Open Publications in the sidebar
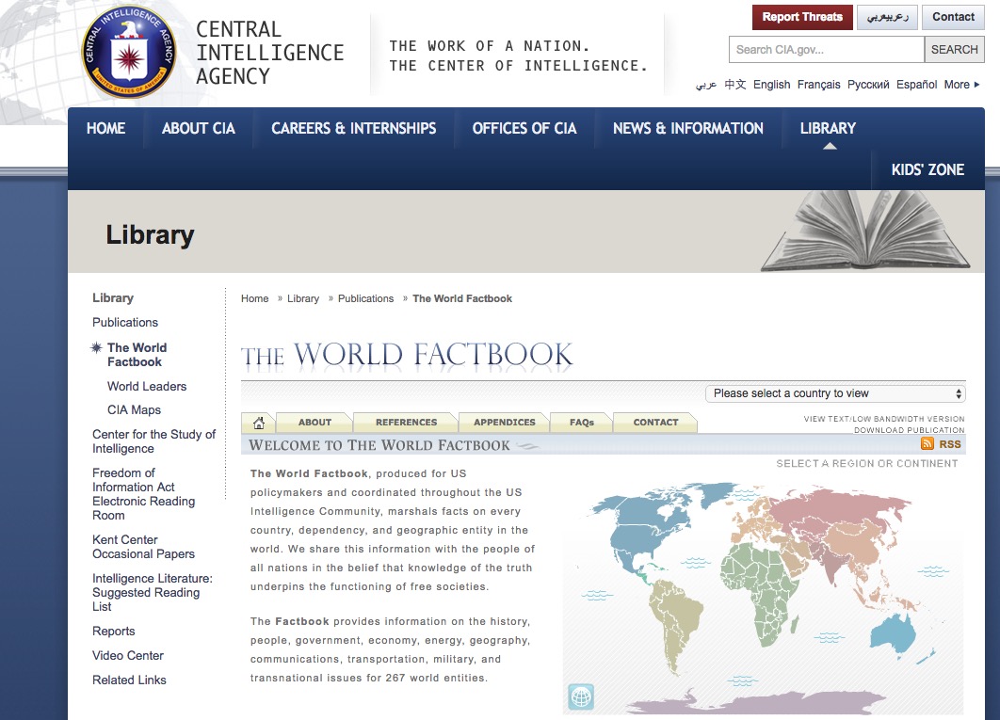 pyautogui.click(x=125, y=322)
